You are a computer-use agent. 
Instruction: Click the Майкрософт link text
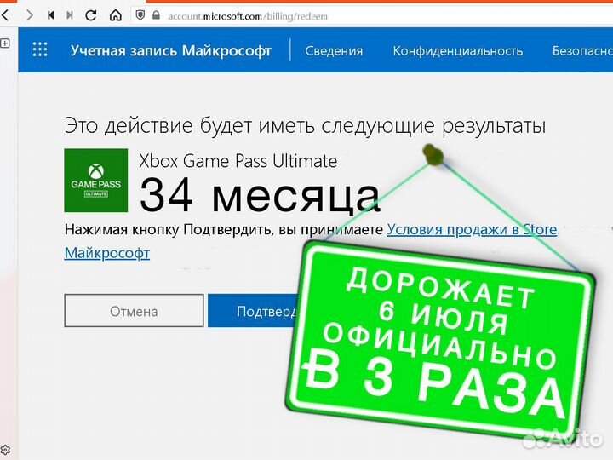pos(107,253)
